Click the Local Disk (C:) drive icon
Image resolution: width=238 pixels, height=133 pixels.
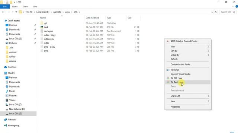tap(7, 105)
